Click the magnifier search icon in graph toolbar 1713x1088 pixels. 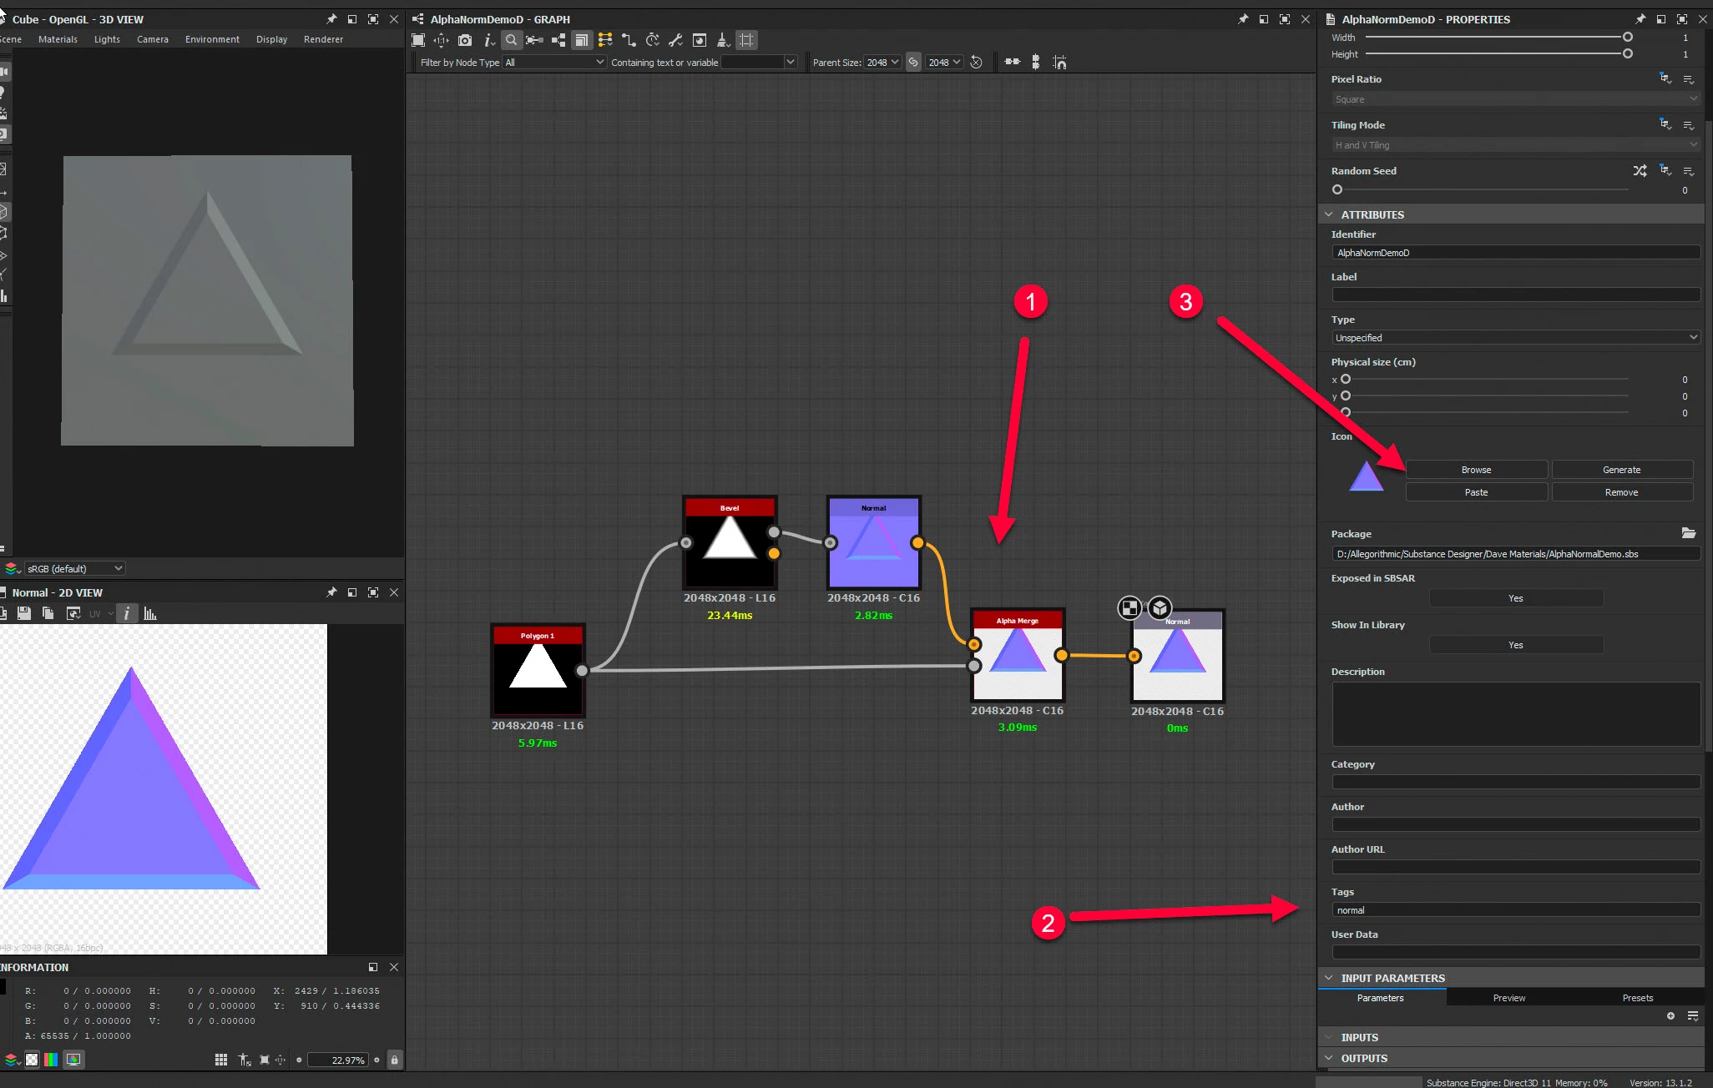(511, 40)
